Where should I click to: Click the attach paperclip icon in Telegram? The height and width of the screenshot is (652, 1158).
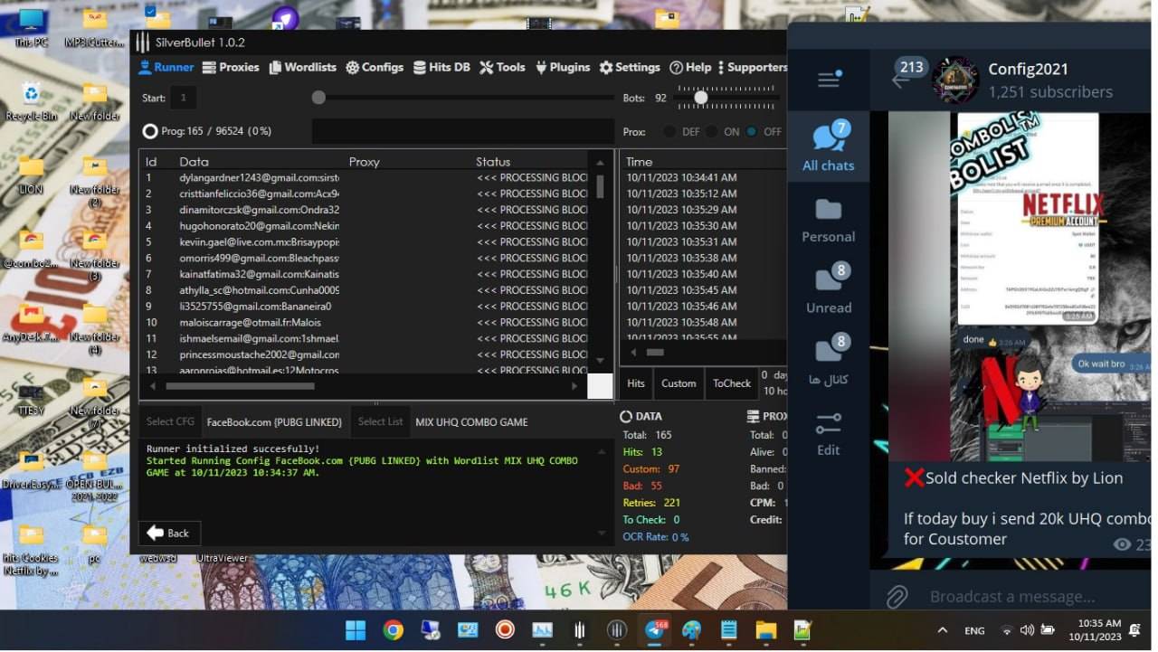tap(897, 596)
